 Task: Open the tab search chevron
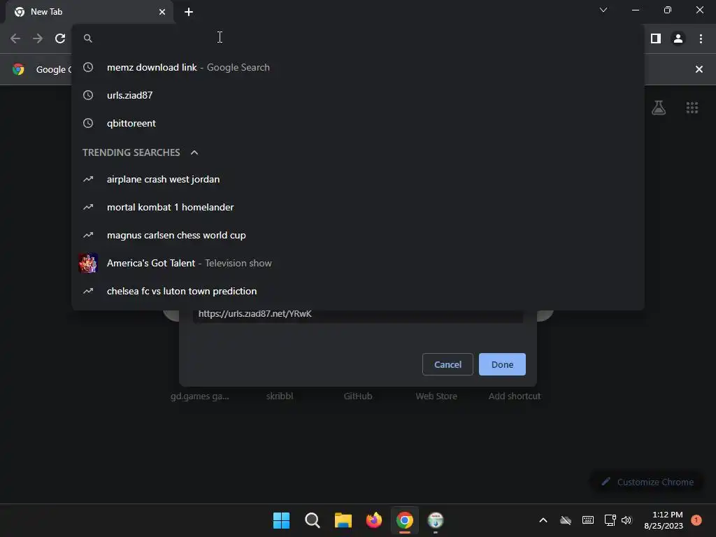tap(603, 10)
